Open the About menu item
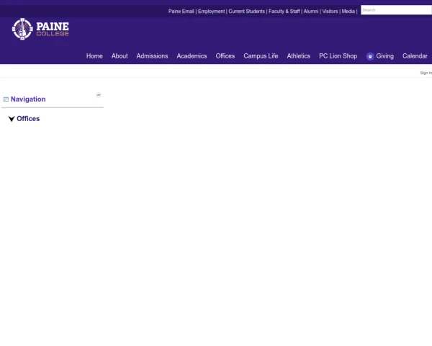This screenshot has height=346, width=432. click(120, 56)
